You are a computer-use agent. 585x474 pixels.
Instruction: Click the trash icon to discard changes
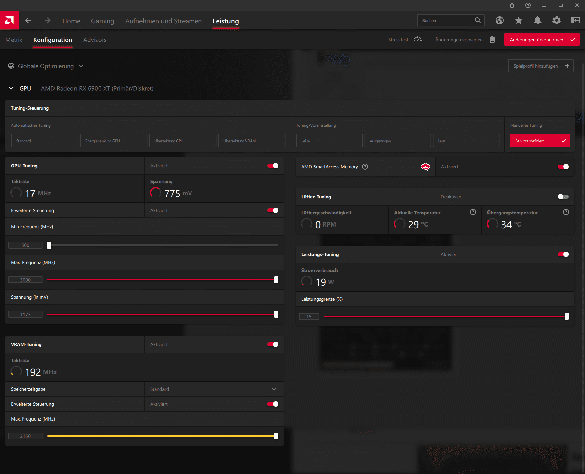492,39
